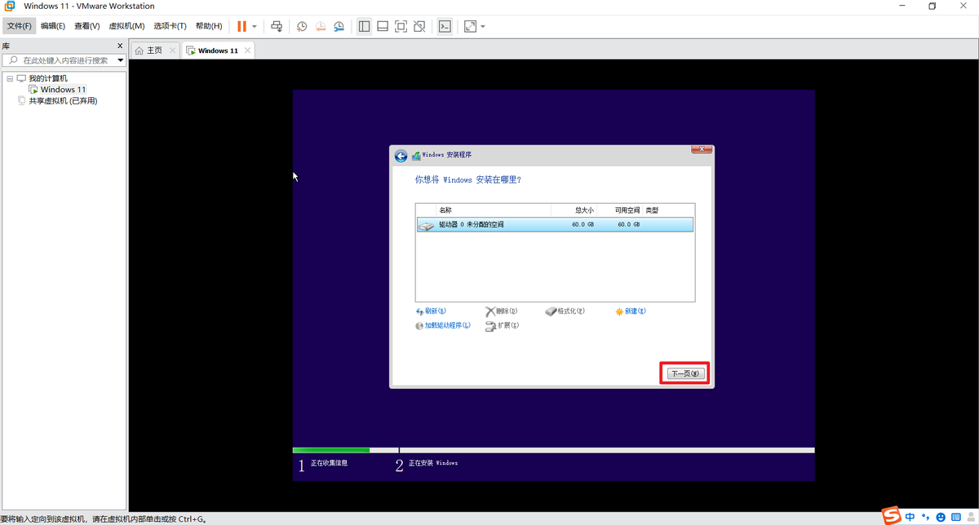The width and height of the screenshot is (979, 525).
Task: Click the enter full screen toolbar icon
Action: pos(401,26)
